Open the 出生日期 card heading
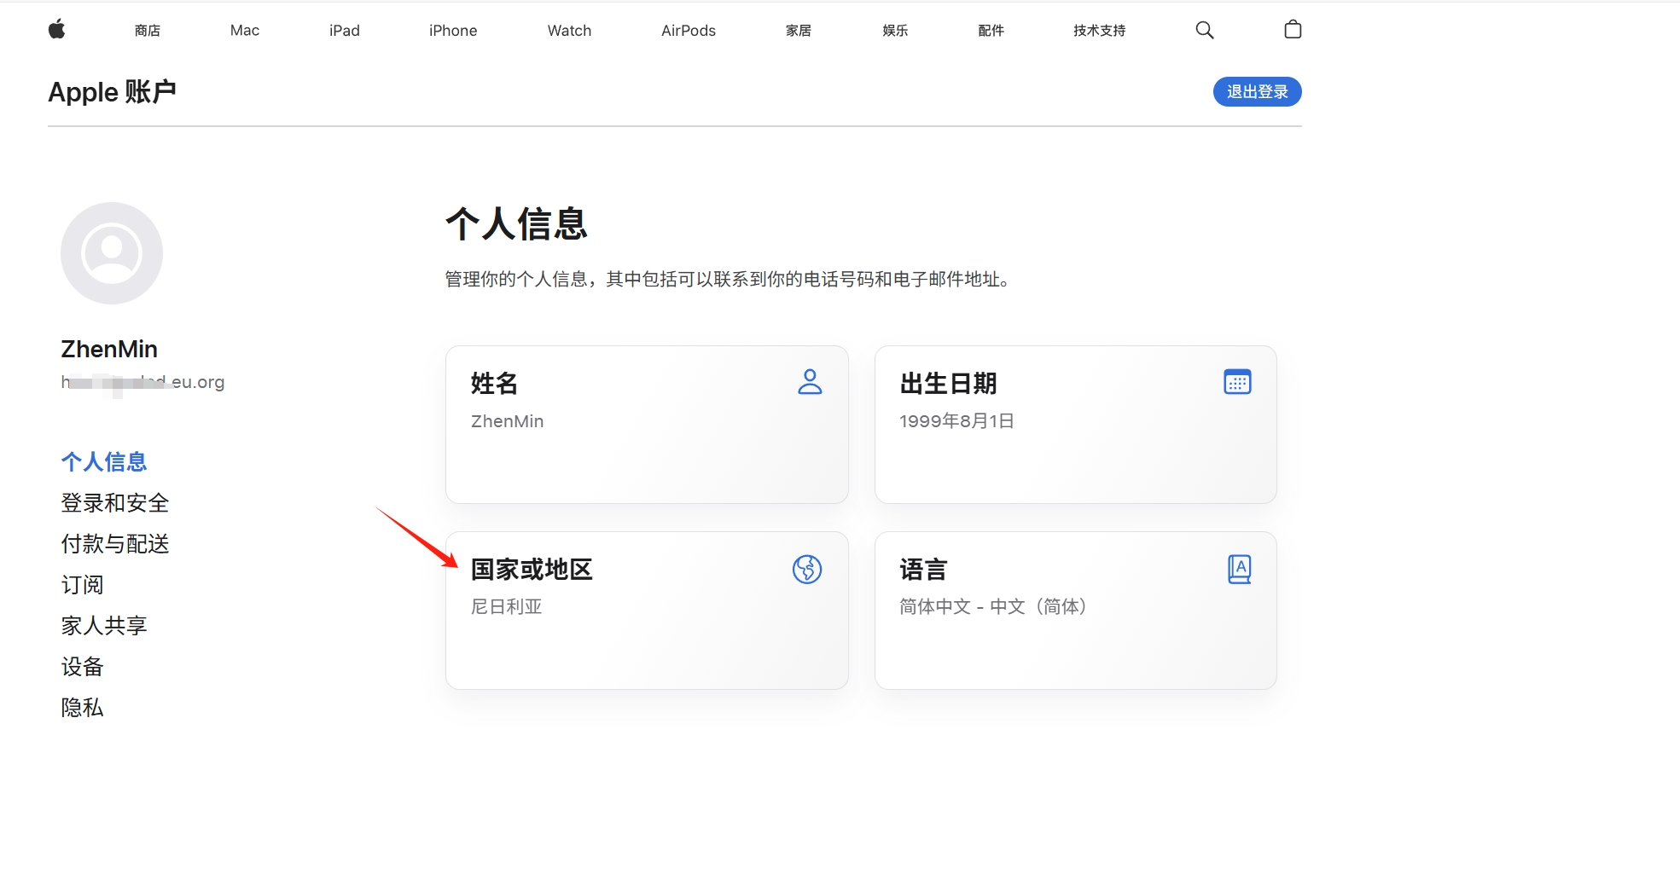Viewport: 1680px width, 880px height. click(x=948, y=383)
